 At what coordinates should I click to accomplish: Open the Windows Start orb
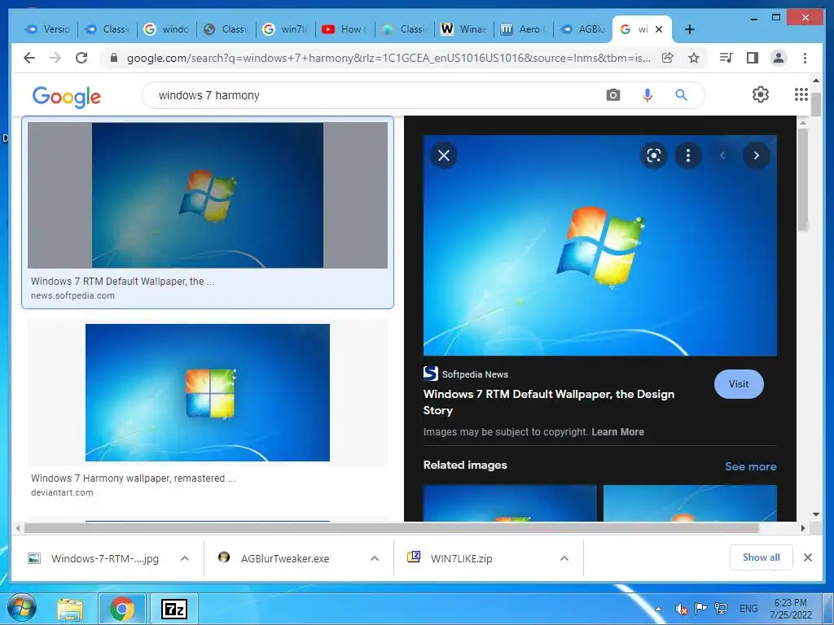[22, 609]
